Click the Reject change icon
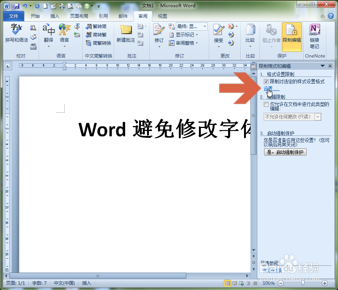338x290 pixels. 231,27
